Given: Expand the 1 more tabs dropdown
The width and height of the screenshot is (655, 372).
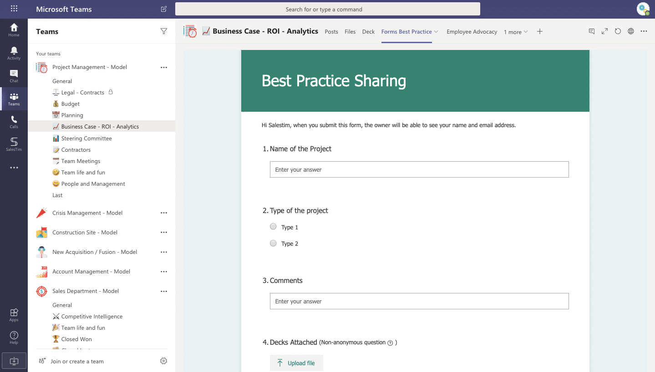Looking at the screenshot, I should pos(516,32).
